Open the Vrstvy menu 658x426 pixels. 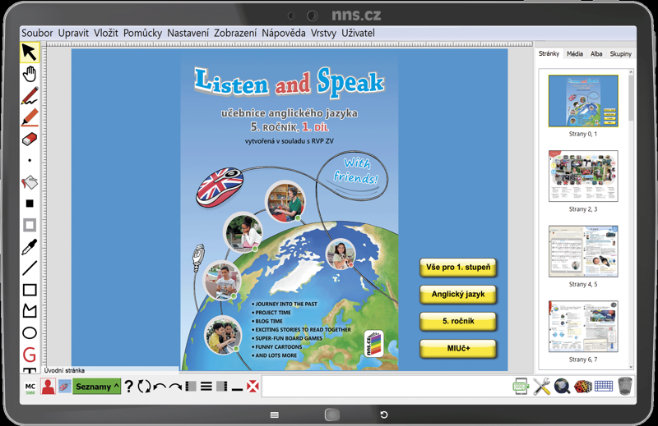(x=323, y=33)
